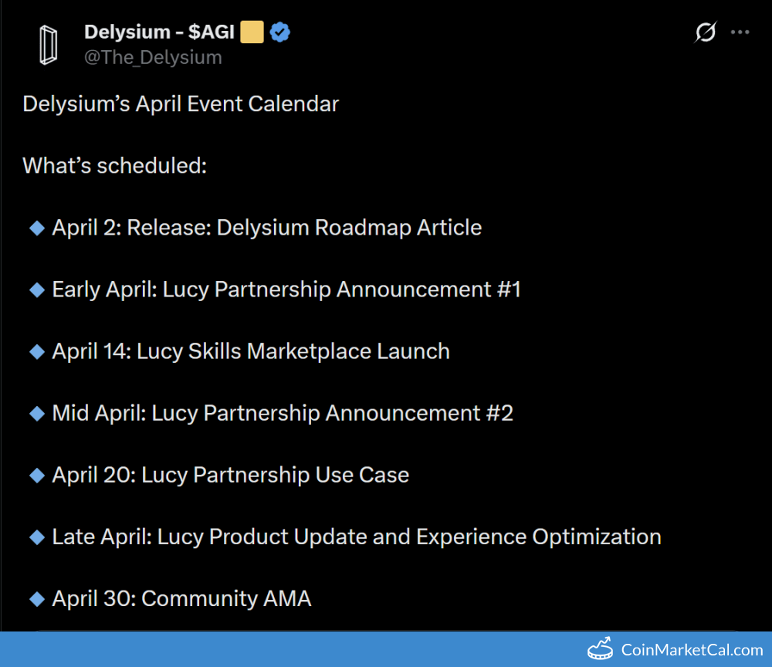Click the Delysium profile avatar

coord(49,45)
